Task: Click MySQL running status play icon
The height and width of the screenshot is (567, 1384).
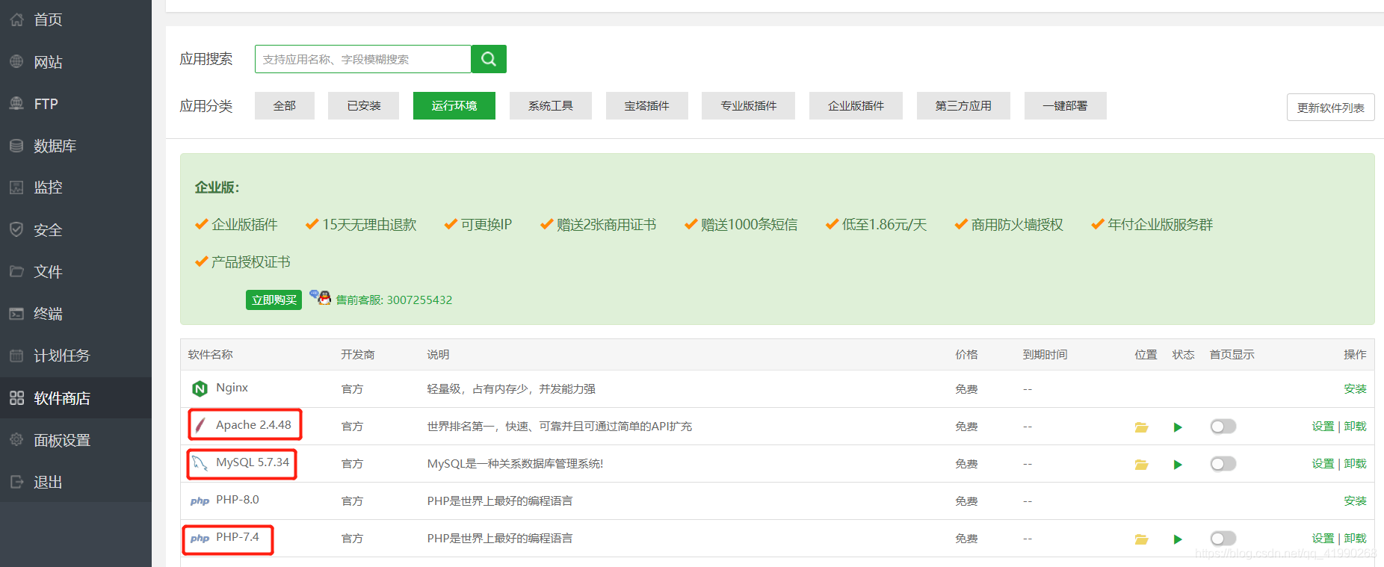Action: (1178, 465)
